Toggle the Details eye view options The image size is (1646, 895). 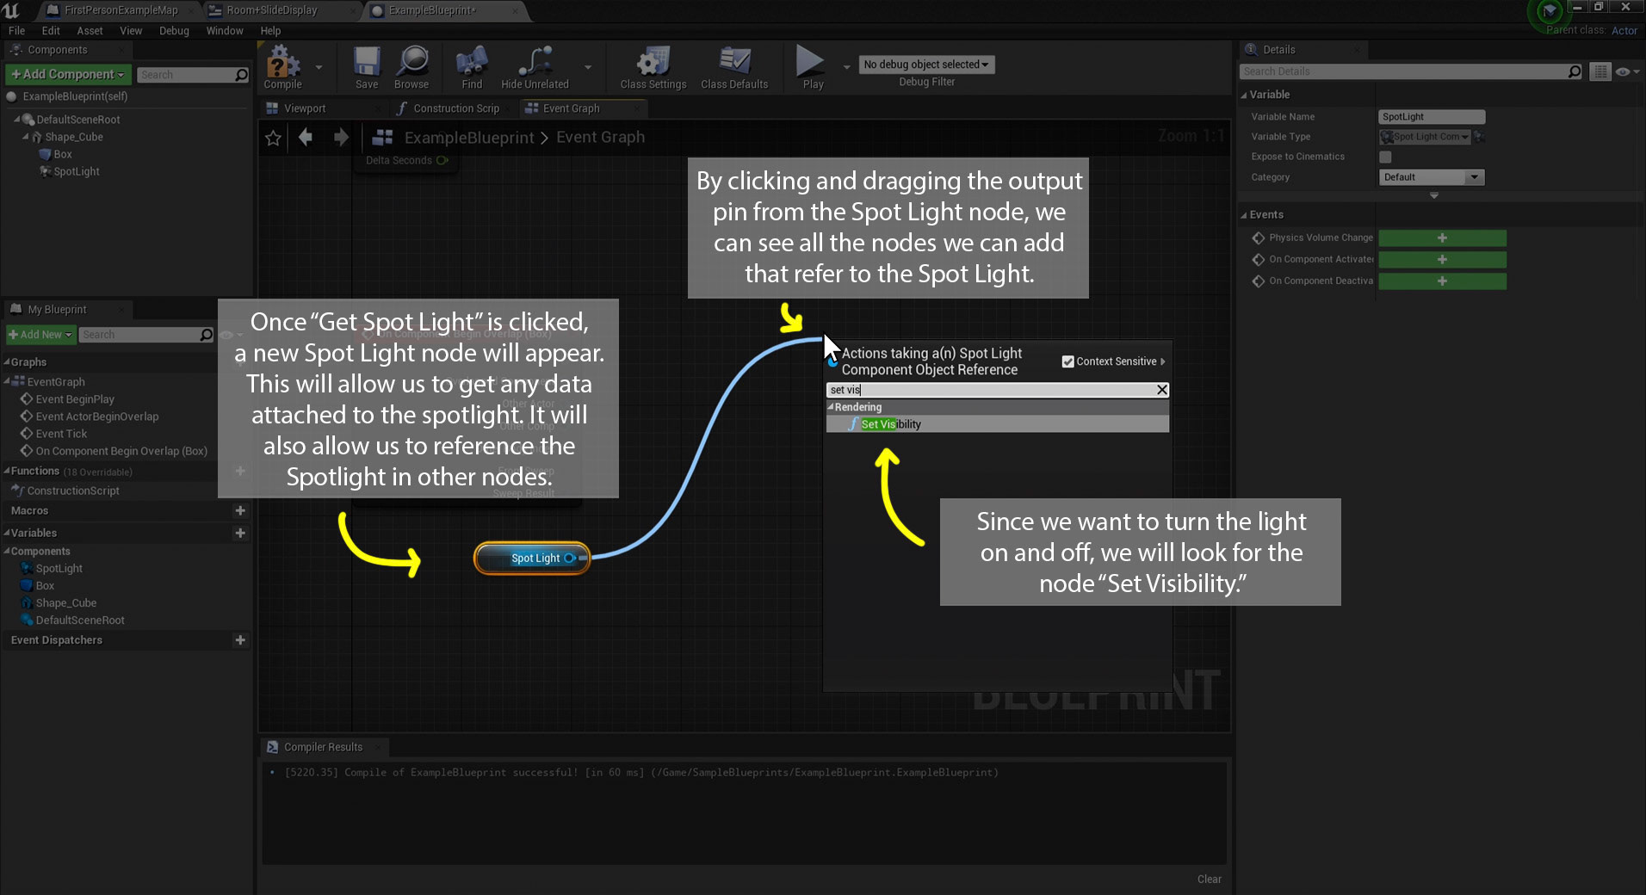[1625, 71]
